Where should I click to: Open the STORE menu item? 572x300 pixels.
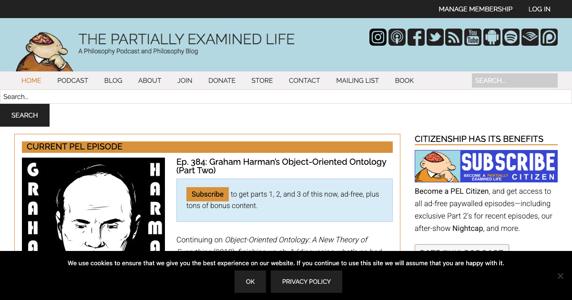262,80
